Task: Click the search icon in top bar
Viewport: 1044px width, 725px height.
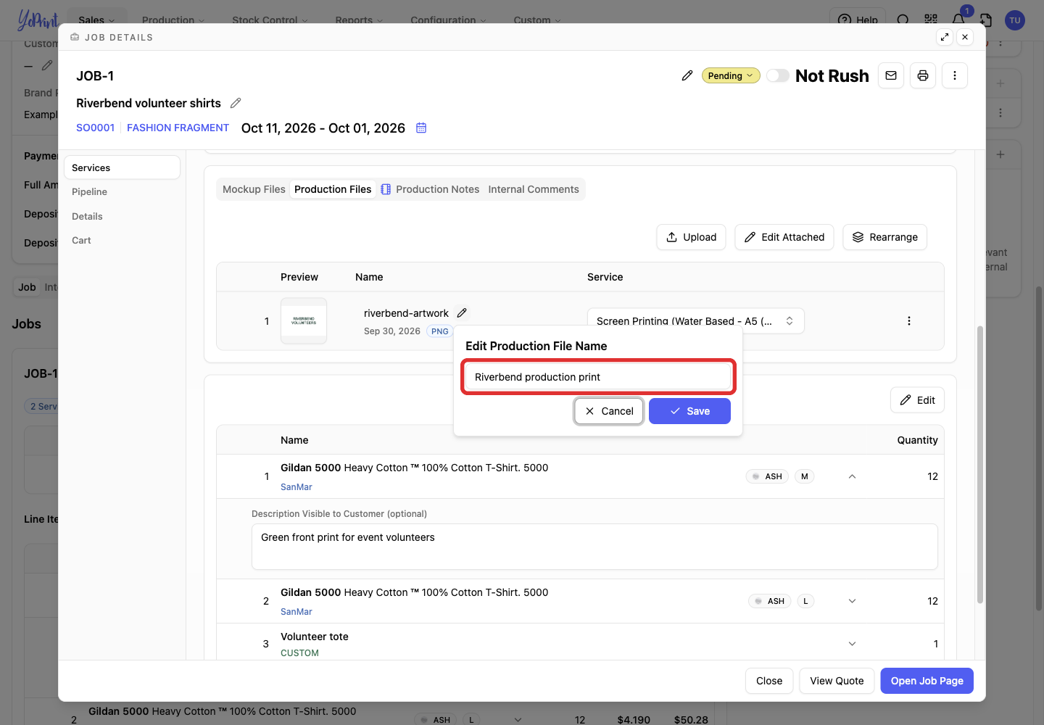Action: point(903,20)
